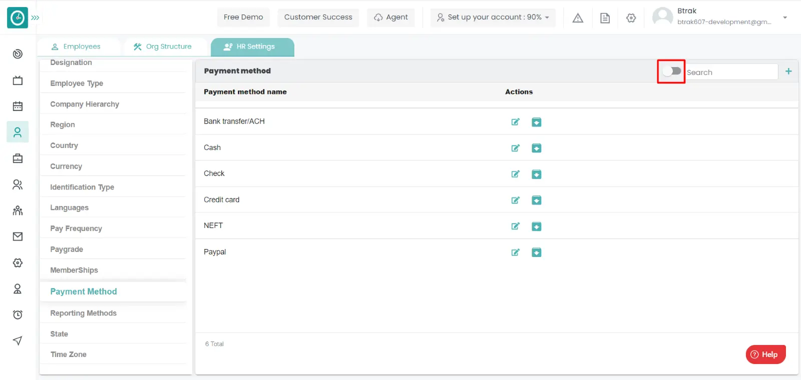Image resolution: width=801 pixels, height=380 pixels.
Task: Select the highlighted person icon in sidebar
Action: coord(18,132)
